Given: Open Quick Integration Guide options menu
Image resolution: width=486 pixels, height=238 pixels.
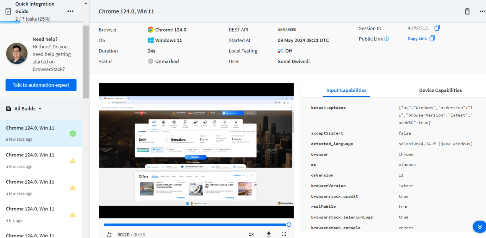Looking at the screenshot, I should pos(70,11).
